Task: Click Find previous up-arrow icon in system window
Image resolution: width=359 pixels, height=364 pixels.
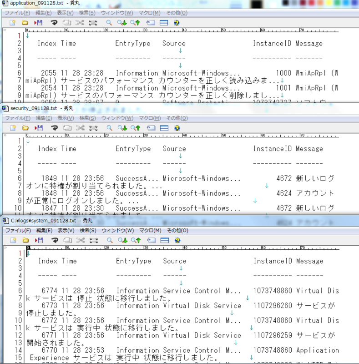Action: tap(136, 240)
